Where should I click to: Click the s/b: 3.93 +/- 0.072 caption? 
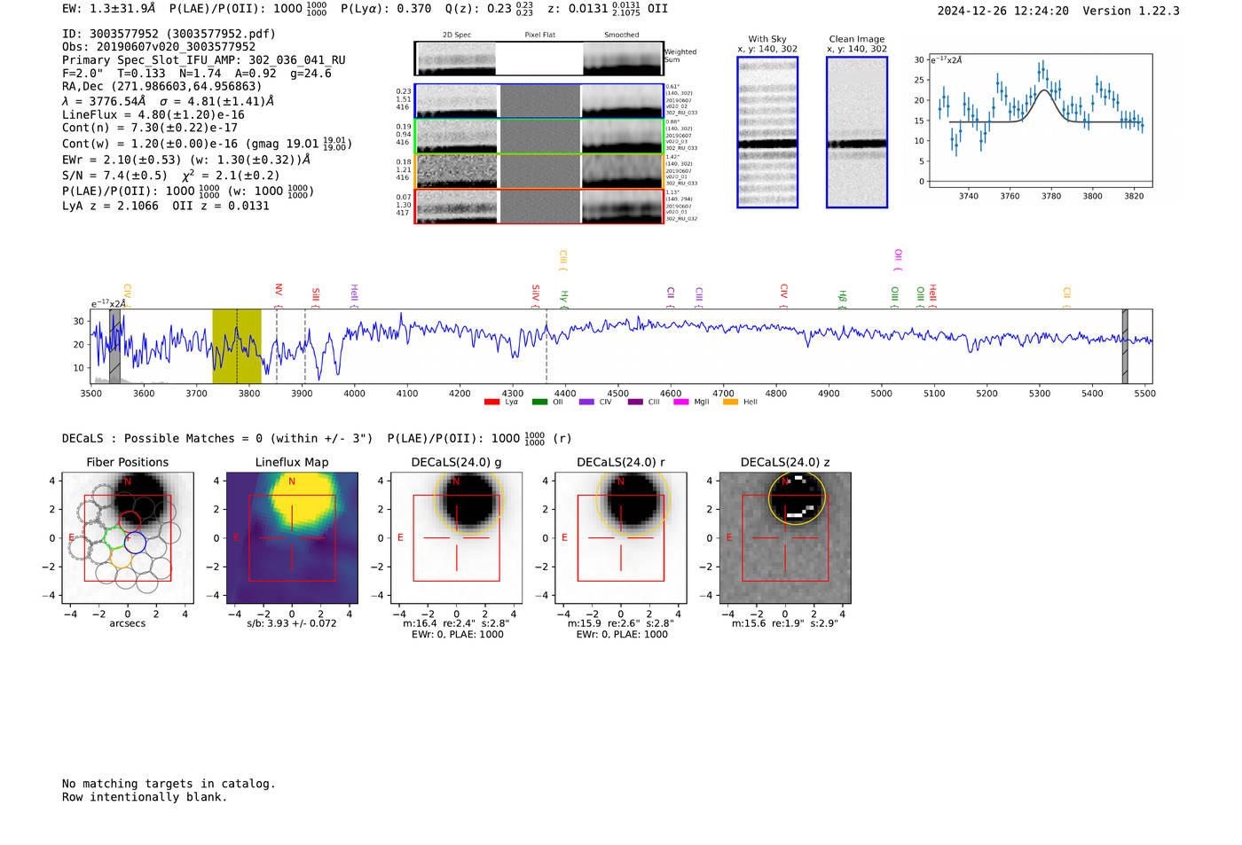coord(292,623)
